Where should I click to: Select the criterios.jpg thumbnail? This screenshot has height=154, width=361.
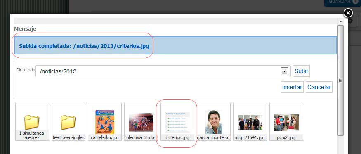click(x=177, y=122)
